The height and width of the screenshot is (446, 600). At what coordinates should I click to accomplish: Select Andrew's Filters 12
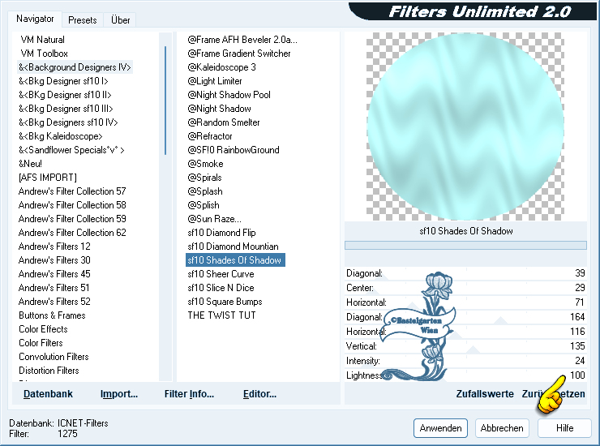coord(54,247)
